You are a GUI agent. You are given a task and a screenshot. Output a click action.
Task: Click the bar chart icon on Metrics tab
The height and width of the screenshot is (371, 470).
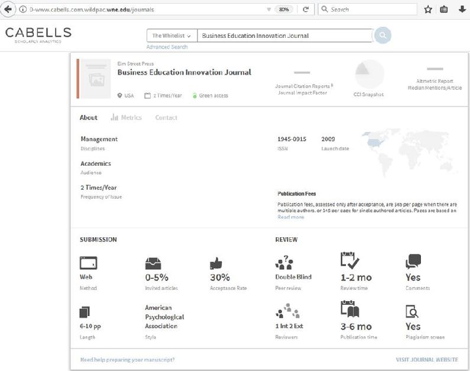(x=114, y=117)
